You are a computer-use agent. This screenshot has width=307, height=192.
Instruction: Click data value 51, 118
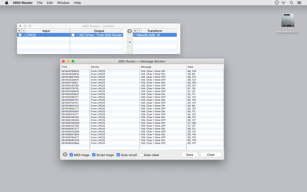[x=191, y=88]
